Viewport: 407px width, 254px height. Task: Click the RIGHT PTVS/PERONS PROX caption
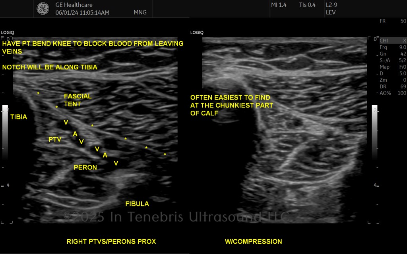(x=111, y=242)
